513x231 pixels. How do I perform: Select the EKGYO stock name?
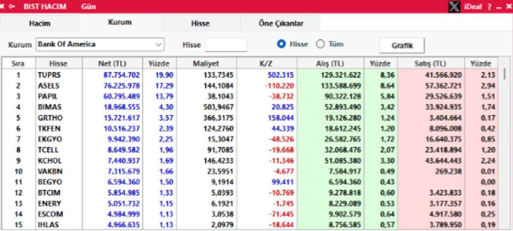49,139
